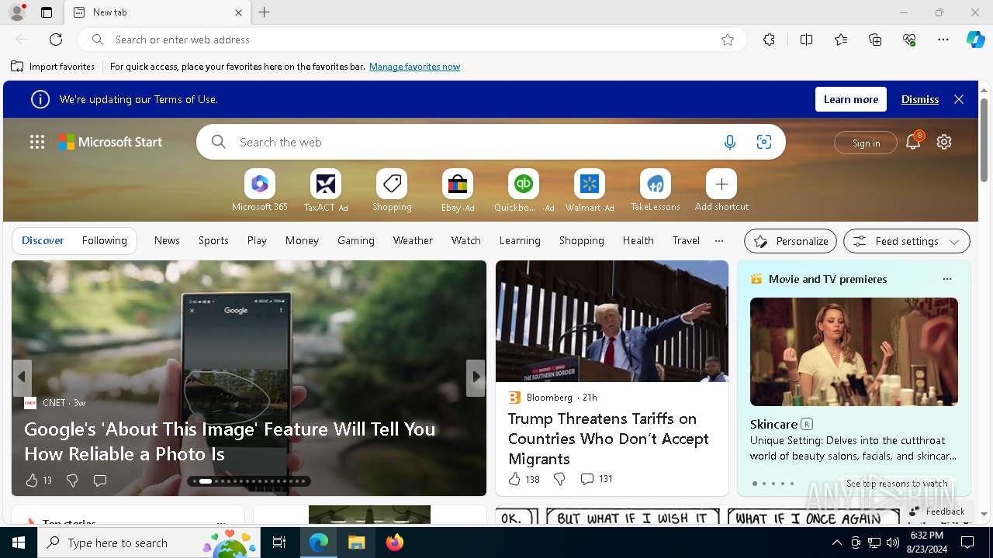This screenshot has width=993, height=558.
Task: Go to next carousel story arrow
Action: tap(476, 377)
